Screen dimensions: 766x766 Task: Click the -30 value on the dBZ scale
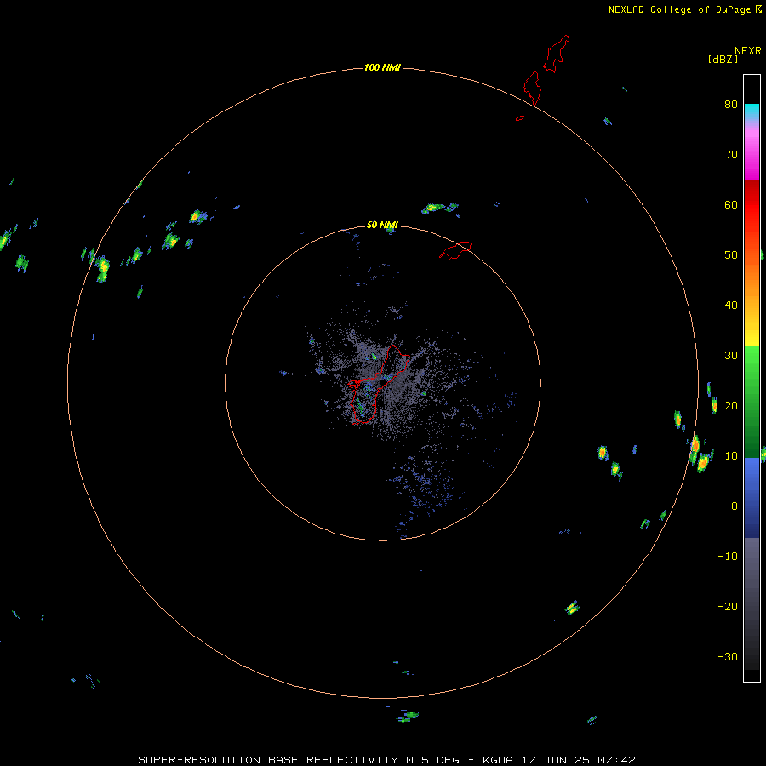[728, 656]
